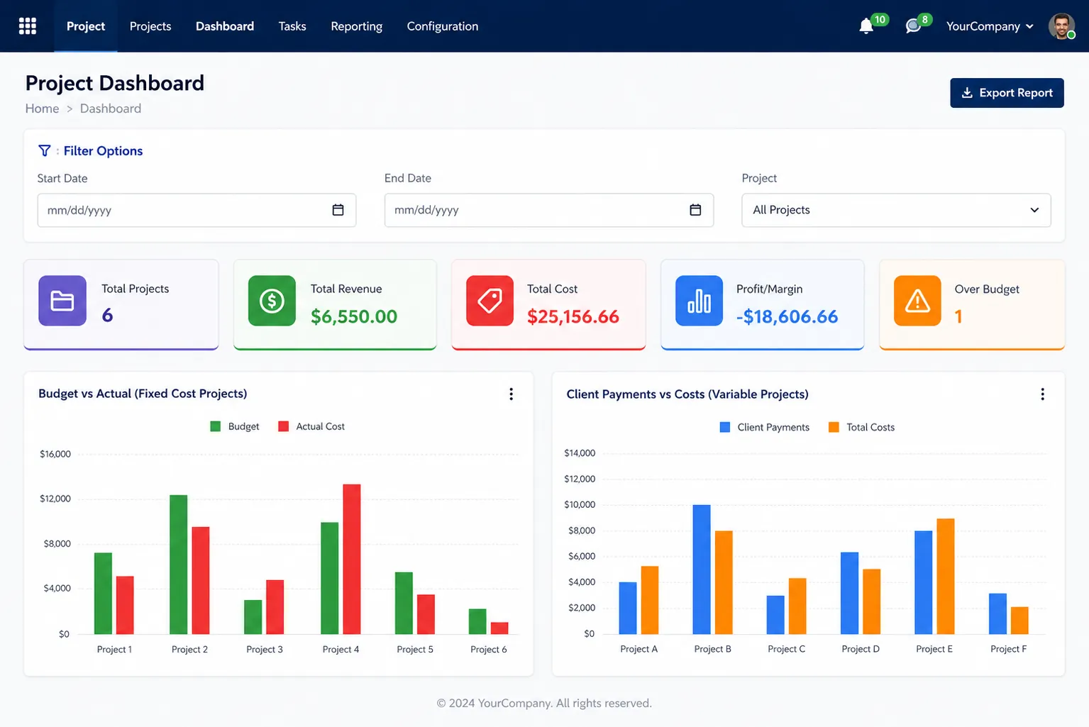Click the Filter Options heading
Screen dimensions: 1089x727
pos(103,151)
